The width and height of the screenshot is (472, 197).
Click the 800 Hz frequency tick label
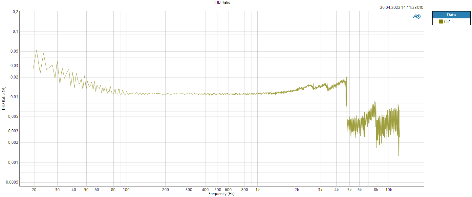pyautogui.click(x=245, y=190)
